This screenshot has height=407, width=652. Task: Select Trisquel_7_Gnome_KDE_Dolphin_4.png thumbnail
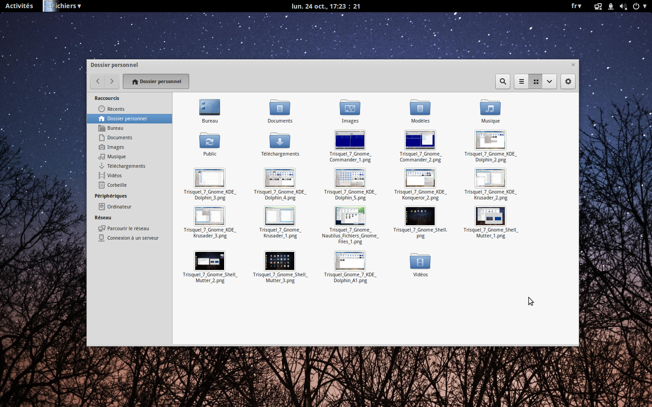click(280, 178)
